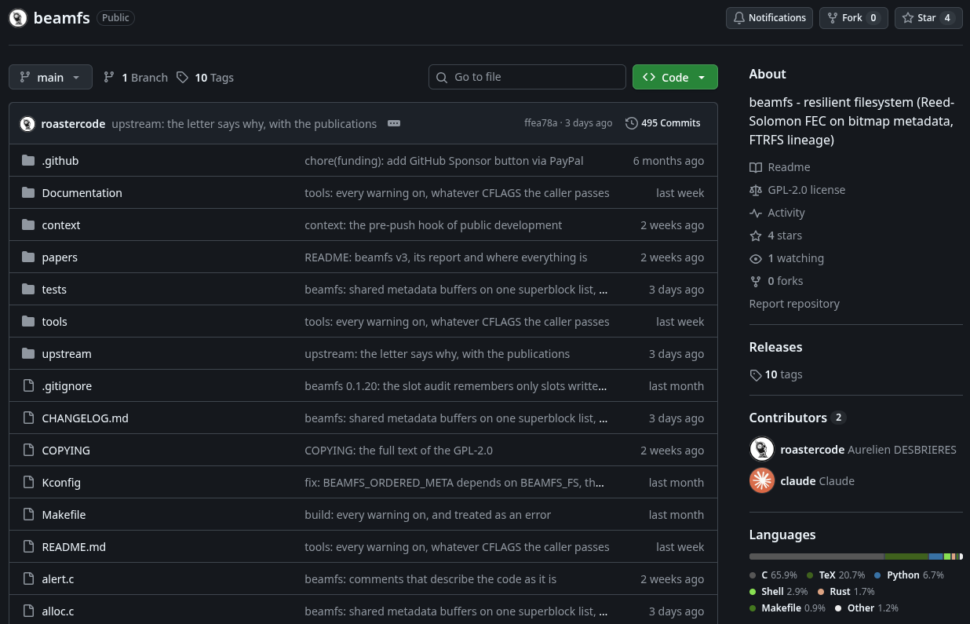This screenshot has width=970, height=624.
Task: Open the CHANGELOG.md file name
Action: point(85,418)
